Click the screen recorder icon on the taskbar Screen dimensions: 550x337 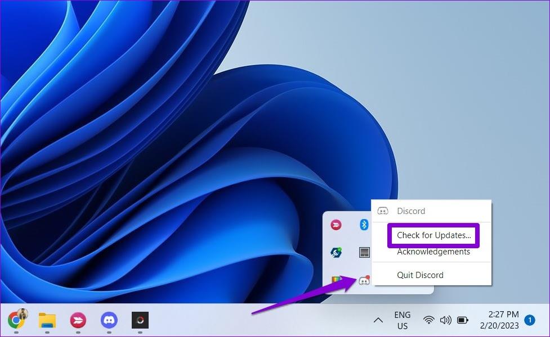pyautogui.click(x=140, y=320)
